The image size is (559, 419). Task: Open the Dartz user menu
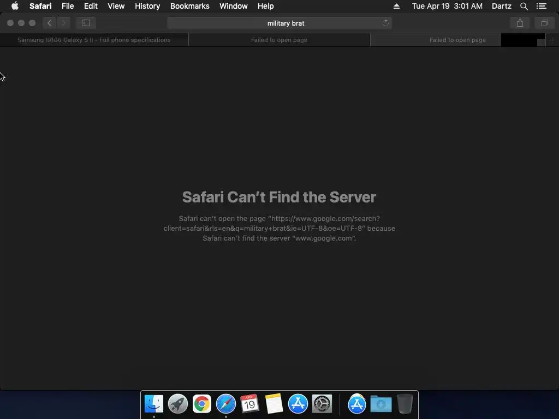(501, 6)
